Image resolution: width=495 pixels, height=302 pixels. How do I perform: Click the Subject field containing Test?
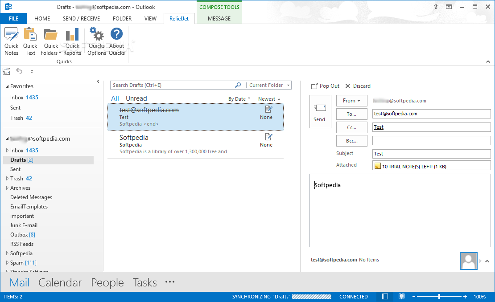coord(432,154)
